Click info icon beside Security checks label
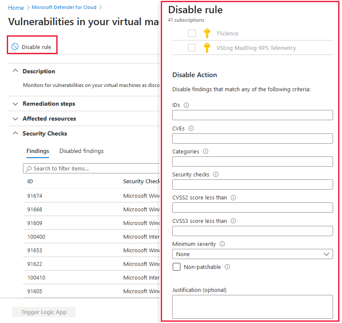 coord(216,174)
